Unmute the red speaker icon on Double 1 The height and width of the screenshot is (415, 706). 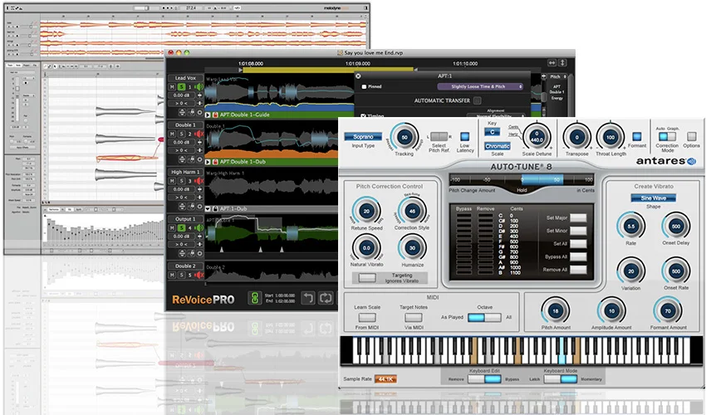(199, 134)
